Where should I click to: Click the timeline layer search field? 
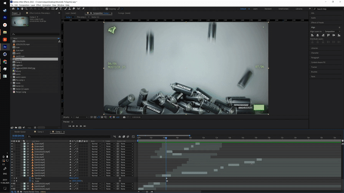pyautogui.click(x=69, y=137)
